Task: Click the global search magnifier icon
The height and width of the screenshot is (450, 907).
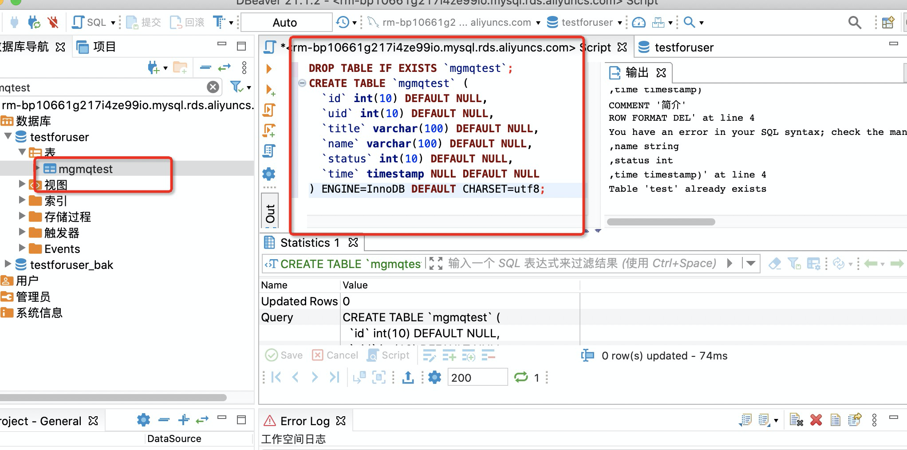Action: (855, 22)
